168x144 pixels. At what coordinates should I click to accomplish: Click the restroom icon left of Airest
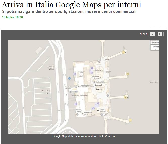pos(93,108)
